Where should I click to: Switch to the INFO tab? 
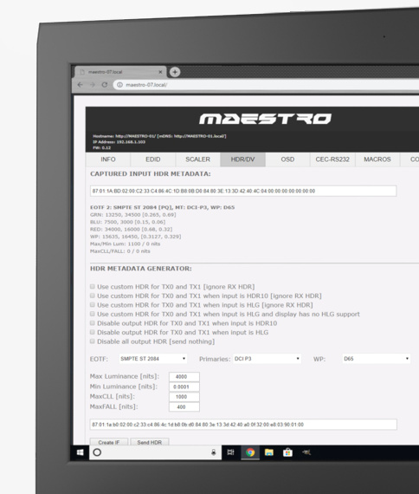coord(108,159)
